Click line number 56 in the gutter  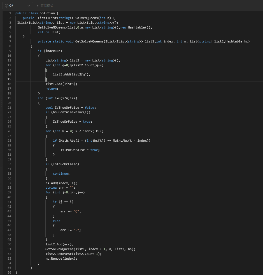pos(10,272)
